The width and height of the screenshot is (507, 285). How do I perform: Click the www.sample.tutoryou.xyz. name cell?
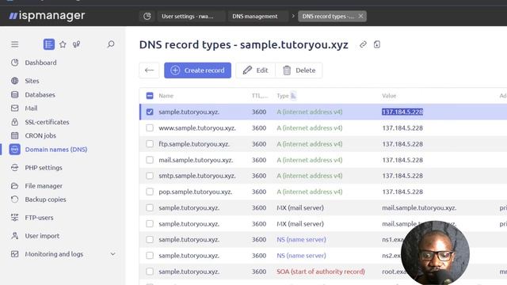(197, 128)
